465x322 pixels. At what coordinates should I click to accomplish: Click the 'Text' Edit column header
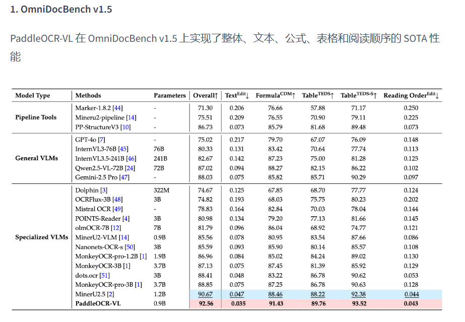[x=237, y=95]
